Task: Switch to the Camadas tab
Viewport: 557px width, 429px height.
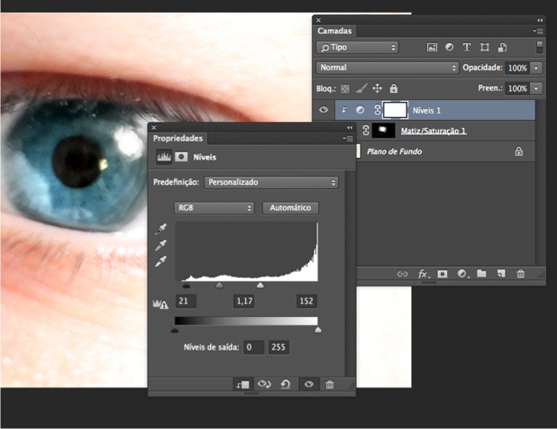Action: (334, 31)
